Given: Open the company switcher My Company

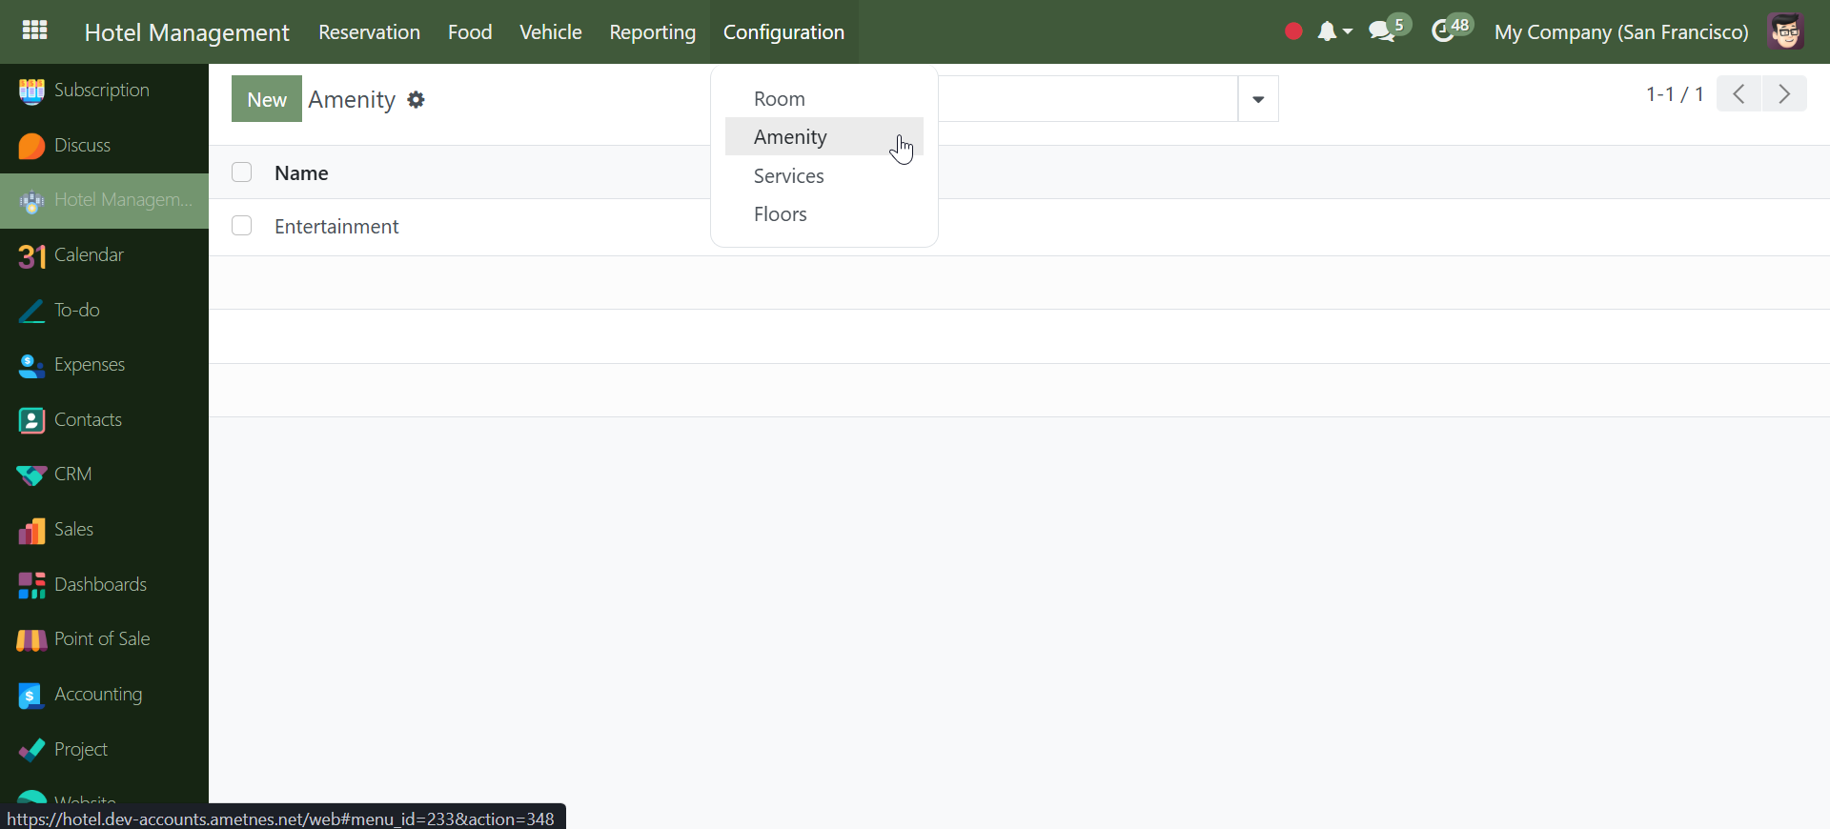Looking at the screenshot, I should (1620, 32).
